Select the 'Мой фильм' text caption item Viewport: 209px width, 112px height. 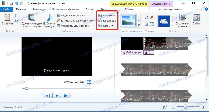click(132, 52)
